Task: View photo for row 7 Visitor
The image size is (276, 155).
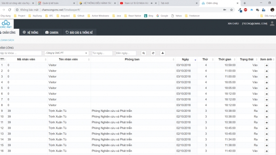Action: coord(267,99)
